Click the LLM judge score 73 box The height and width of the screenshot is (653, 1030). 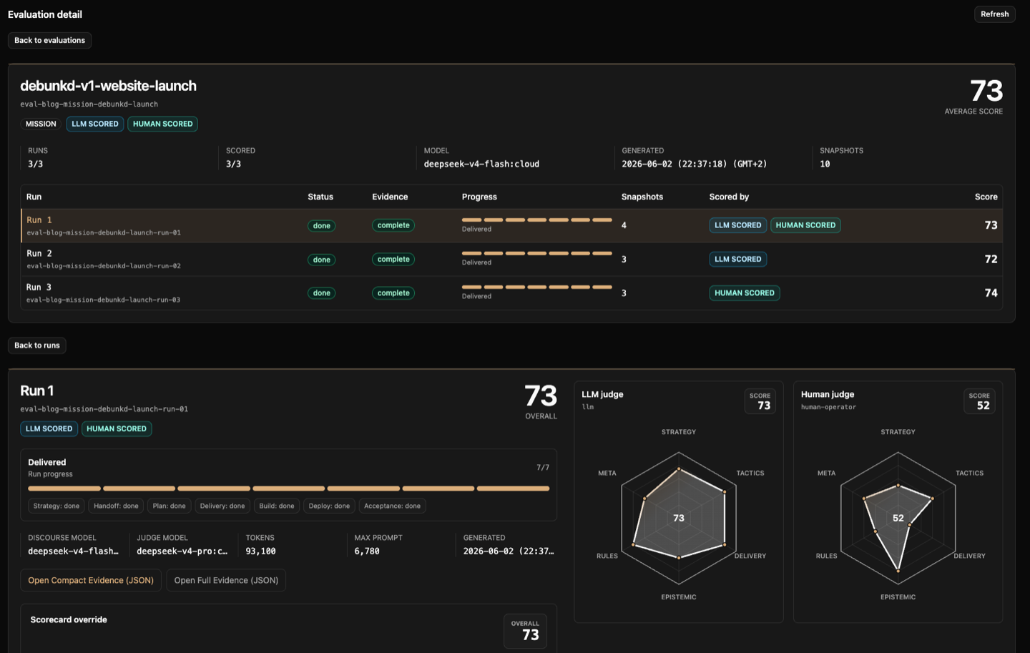(760, 401)
